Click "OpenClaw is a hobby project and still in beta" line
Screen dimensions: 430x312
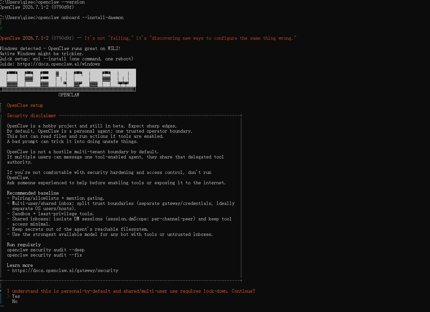point(92,126)
